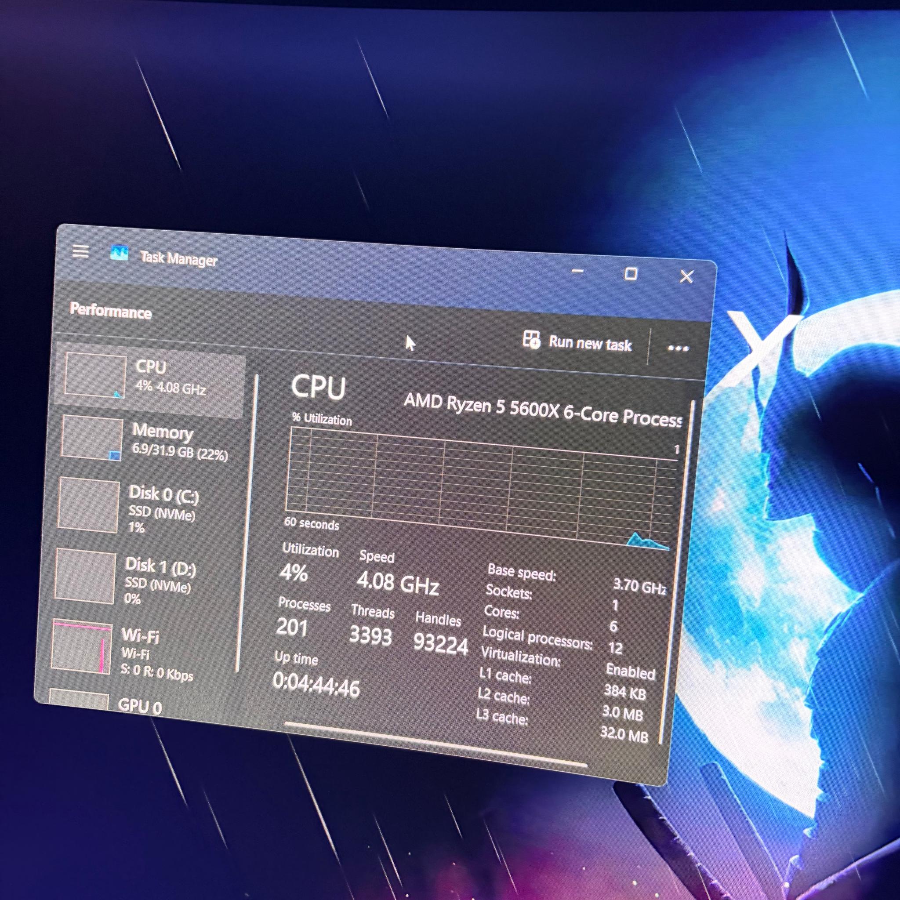Click the up time 0:04:44:46 value
Viewport: 900px width, 900px height.
point(316,685)
